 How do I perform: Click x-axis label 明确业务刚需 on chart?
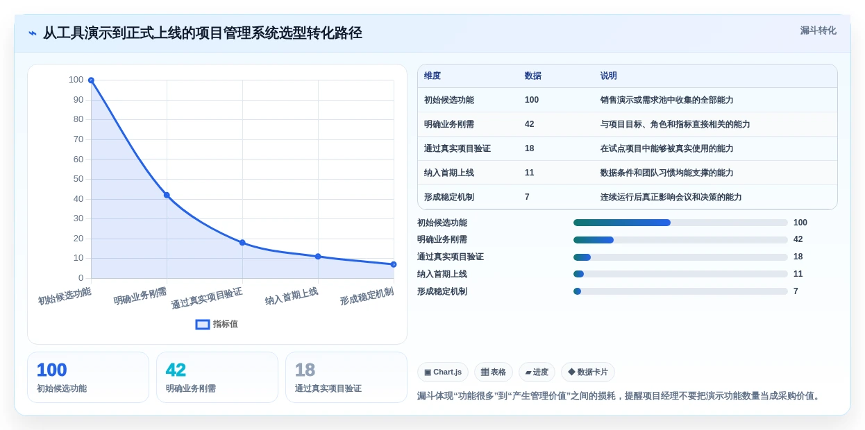click(x=141, y=296)
